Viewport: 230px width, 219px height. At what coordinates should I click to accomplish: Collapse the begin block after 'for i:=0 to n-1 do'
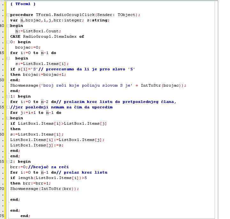[8, 58]
